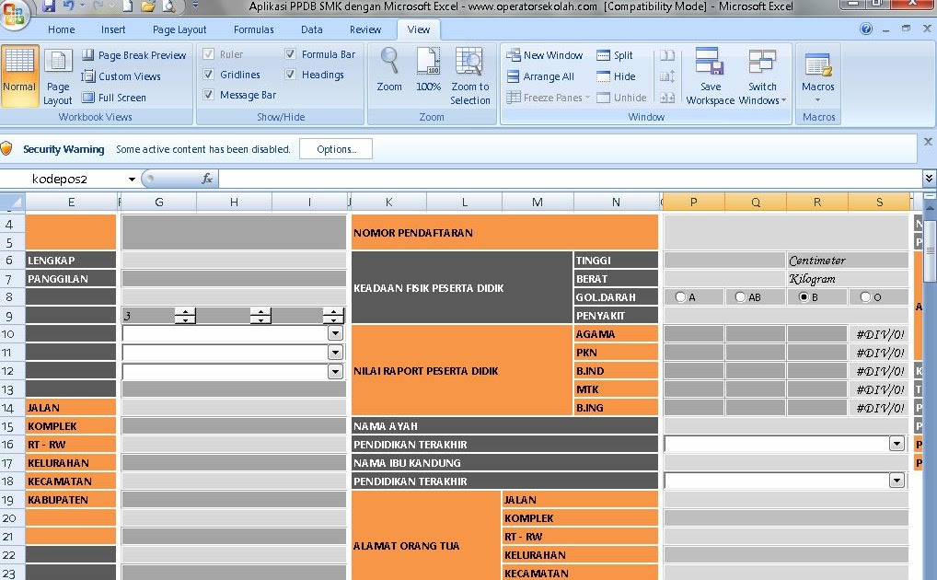Enter Full Screen view
The width and height of the screenshot is (937, 580).
click(114, 98)
